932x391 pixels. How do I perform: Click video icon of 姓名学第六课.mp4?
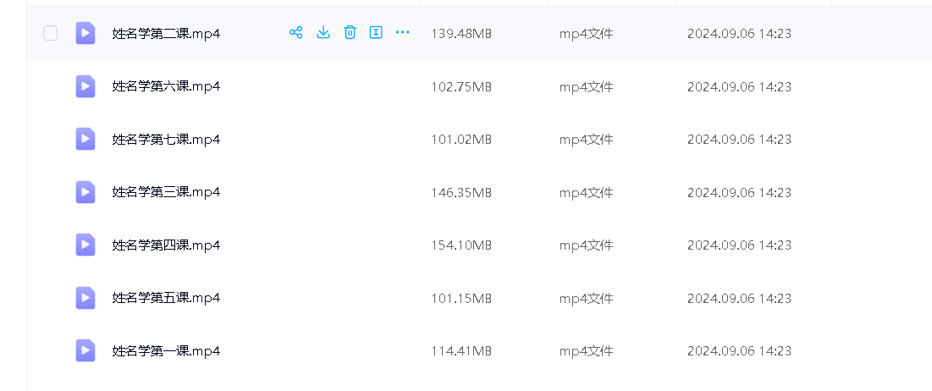click(85, 86)
